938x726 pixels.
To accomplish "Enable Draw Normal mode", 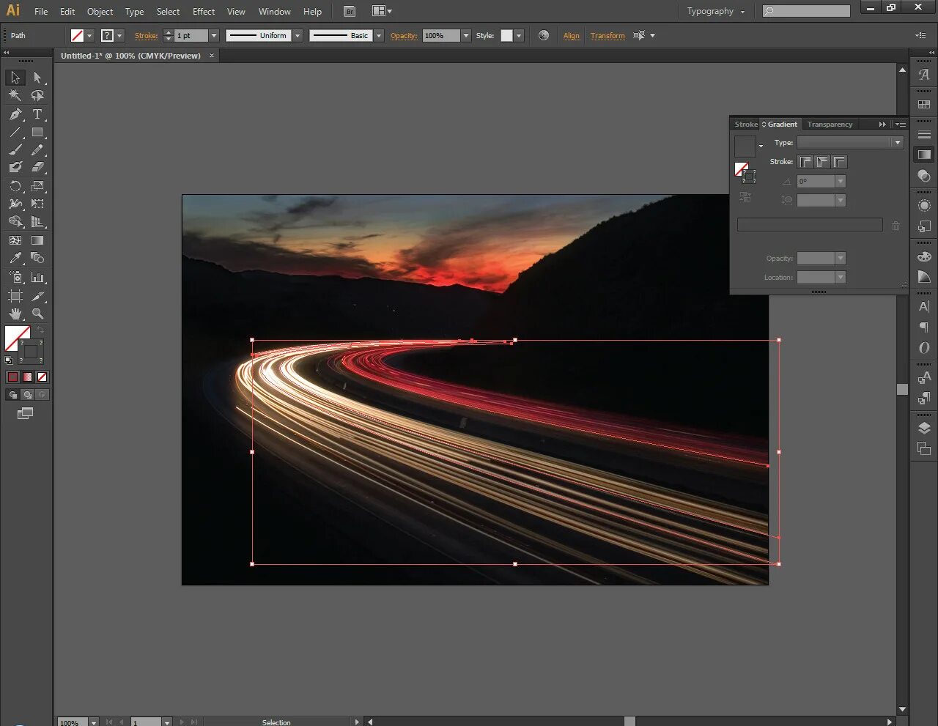I will coord(12,395).
